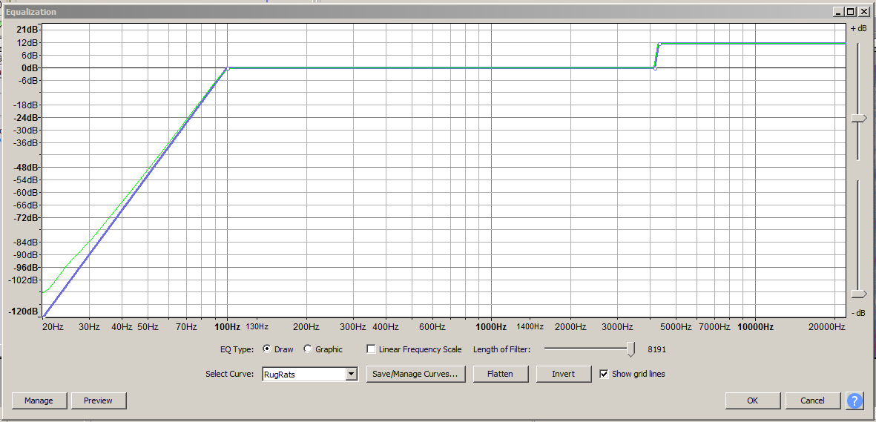876x422 pixels.
Task: Click the curve control point at 100Hz 0dB
Action: (x=228, y=68)
